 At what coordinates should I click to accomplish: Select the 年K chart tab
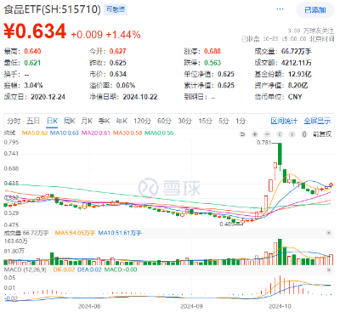coord(122,122)
